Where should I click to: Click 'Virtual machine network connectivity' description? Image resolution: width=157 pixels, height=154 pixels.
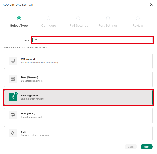click(40, 63)
